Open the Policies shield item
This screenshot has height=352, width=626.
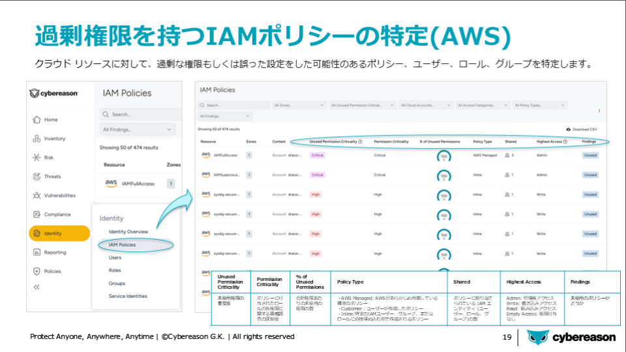click(47, 271)
